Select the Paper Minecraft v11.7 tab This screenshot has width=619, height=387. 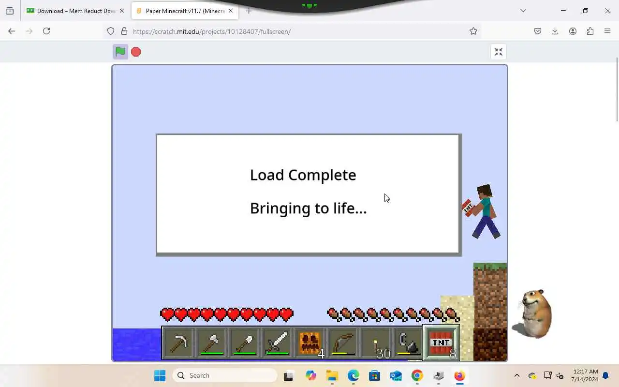(185, 11)
